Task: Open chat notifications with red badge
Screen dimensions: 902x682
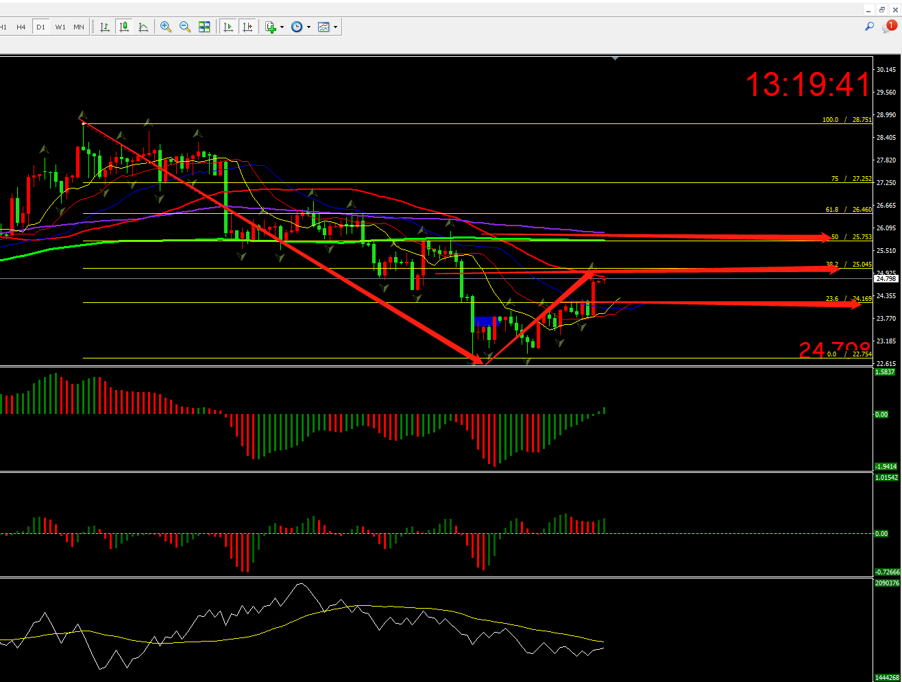Action: coord(889,26)
